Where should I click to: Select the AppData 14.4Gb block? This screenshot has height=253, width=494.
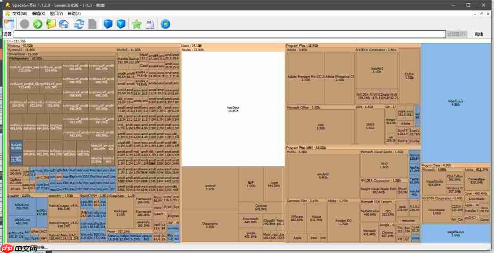[233, 109]
